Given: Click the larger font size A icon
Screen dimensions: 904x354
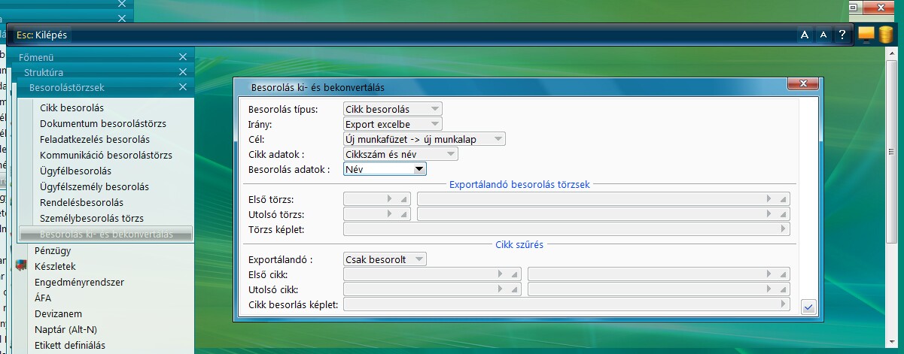Looking at the screenshot, I should point(804,35).
